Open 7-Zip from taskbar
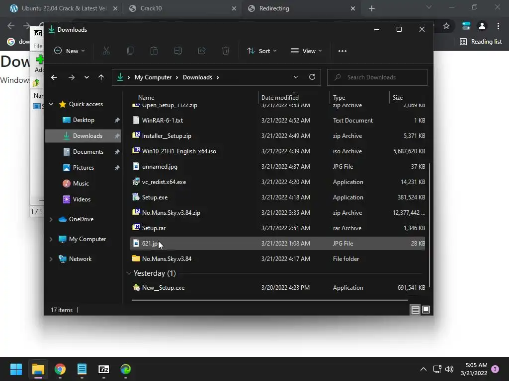The image size is (509, 381). pos(103,369)
